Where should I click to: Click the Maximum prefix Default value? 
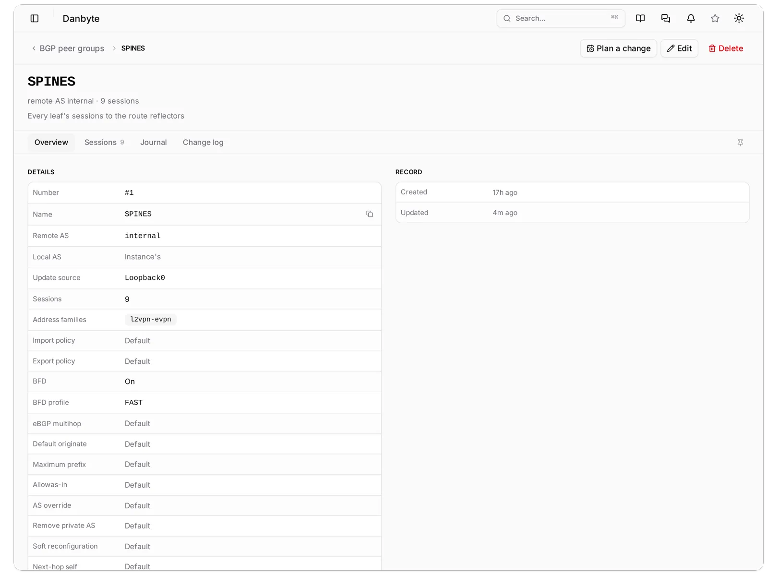[x=137, y=465]
